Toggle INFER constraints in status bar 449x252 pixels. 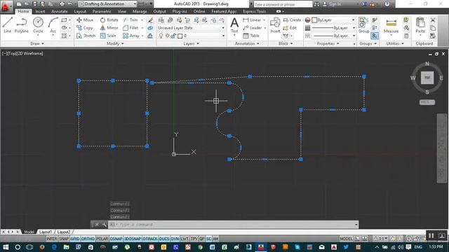coord(52,239)
